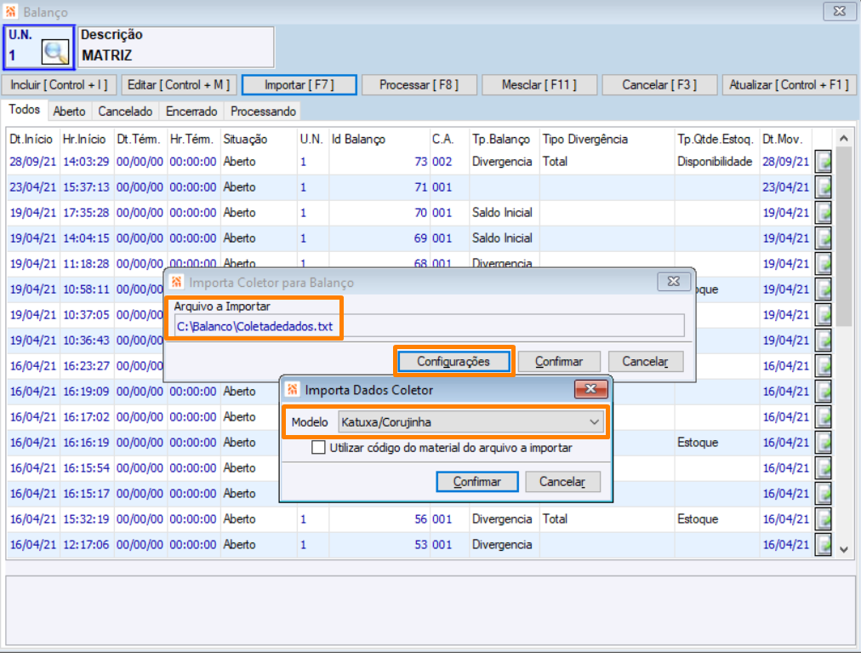Screen dimensions: 861x653
Task: Click Balanço window app icon
Action: [x=10, y=12]
